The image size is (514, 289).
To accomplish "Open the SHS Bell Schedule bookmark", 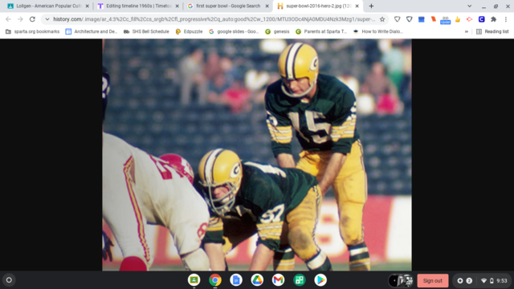I will click(146, 31).
